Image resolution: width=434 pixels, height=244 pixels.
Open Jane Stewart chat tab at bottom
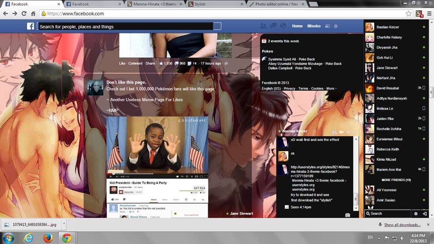pyautogui.click(x=240, y=213)
